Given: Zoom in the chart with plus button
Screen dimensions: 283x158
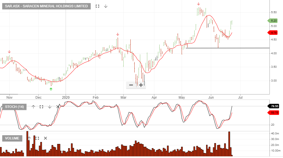Looking at the screenshot, I should point(141,85).
